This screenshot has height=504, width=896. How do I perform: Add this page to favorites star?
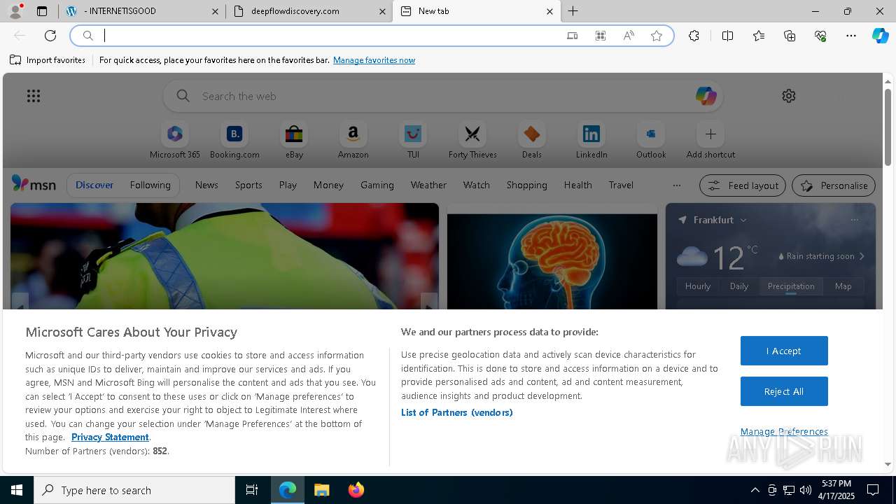pos(657,36)
